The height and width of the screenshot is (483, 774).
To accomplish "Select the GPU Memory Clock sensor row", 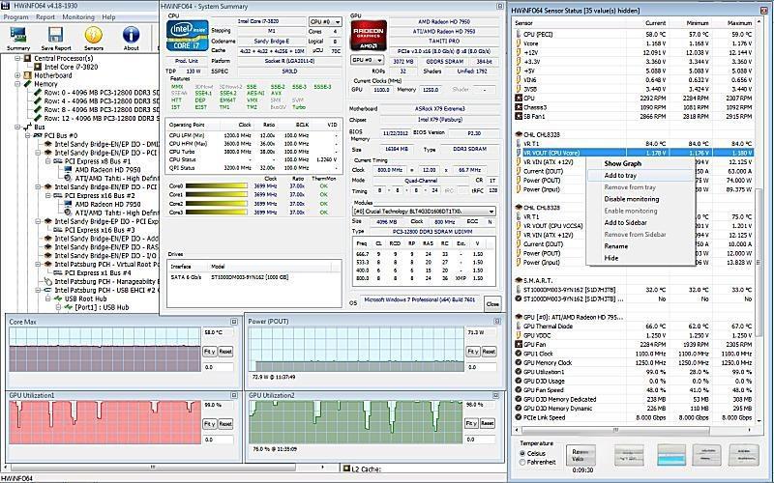I will click(x=634, y=363).
